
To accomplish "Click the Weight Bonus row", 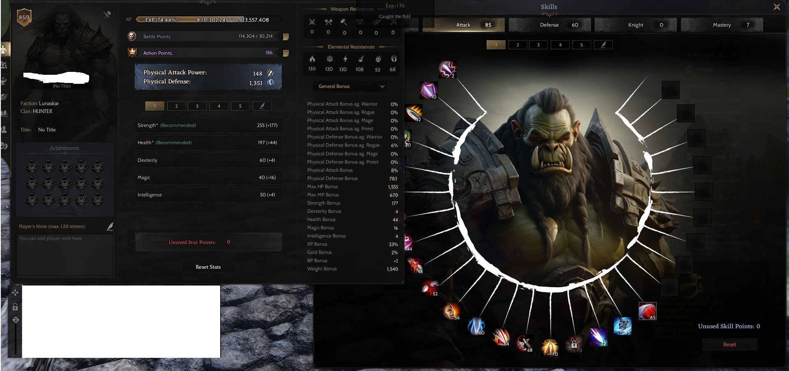I will [x=352, y=269].
